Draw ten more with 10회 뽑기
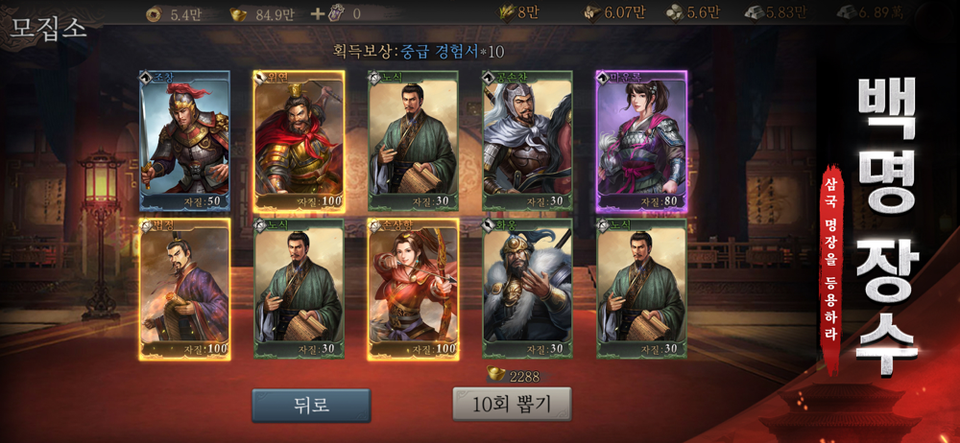960x443 pixels. click(512, 404)
